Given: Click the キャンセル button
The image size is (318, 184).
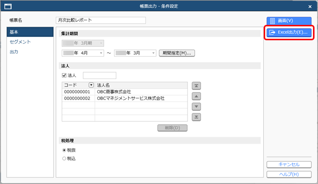Looking at the screenshot, I should pos(289,165).
